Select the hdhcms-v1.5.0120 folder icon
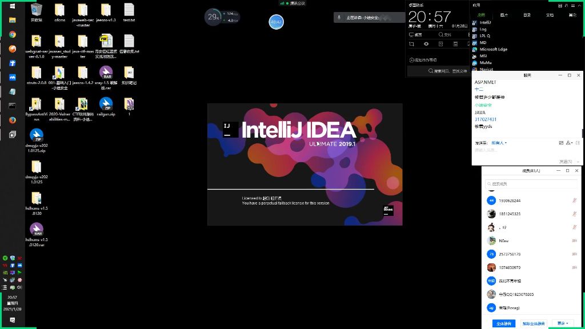The height and width of the screenshot is (329, 585). click(x=37, y=203)
